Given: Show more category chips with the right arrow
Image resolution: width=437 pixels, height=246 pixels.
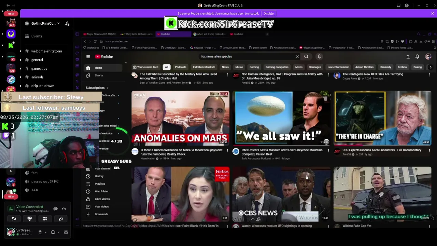Looking at the screenshot, I should (x=431, y=67).
